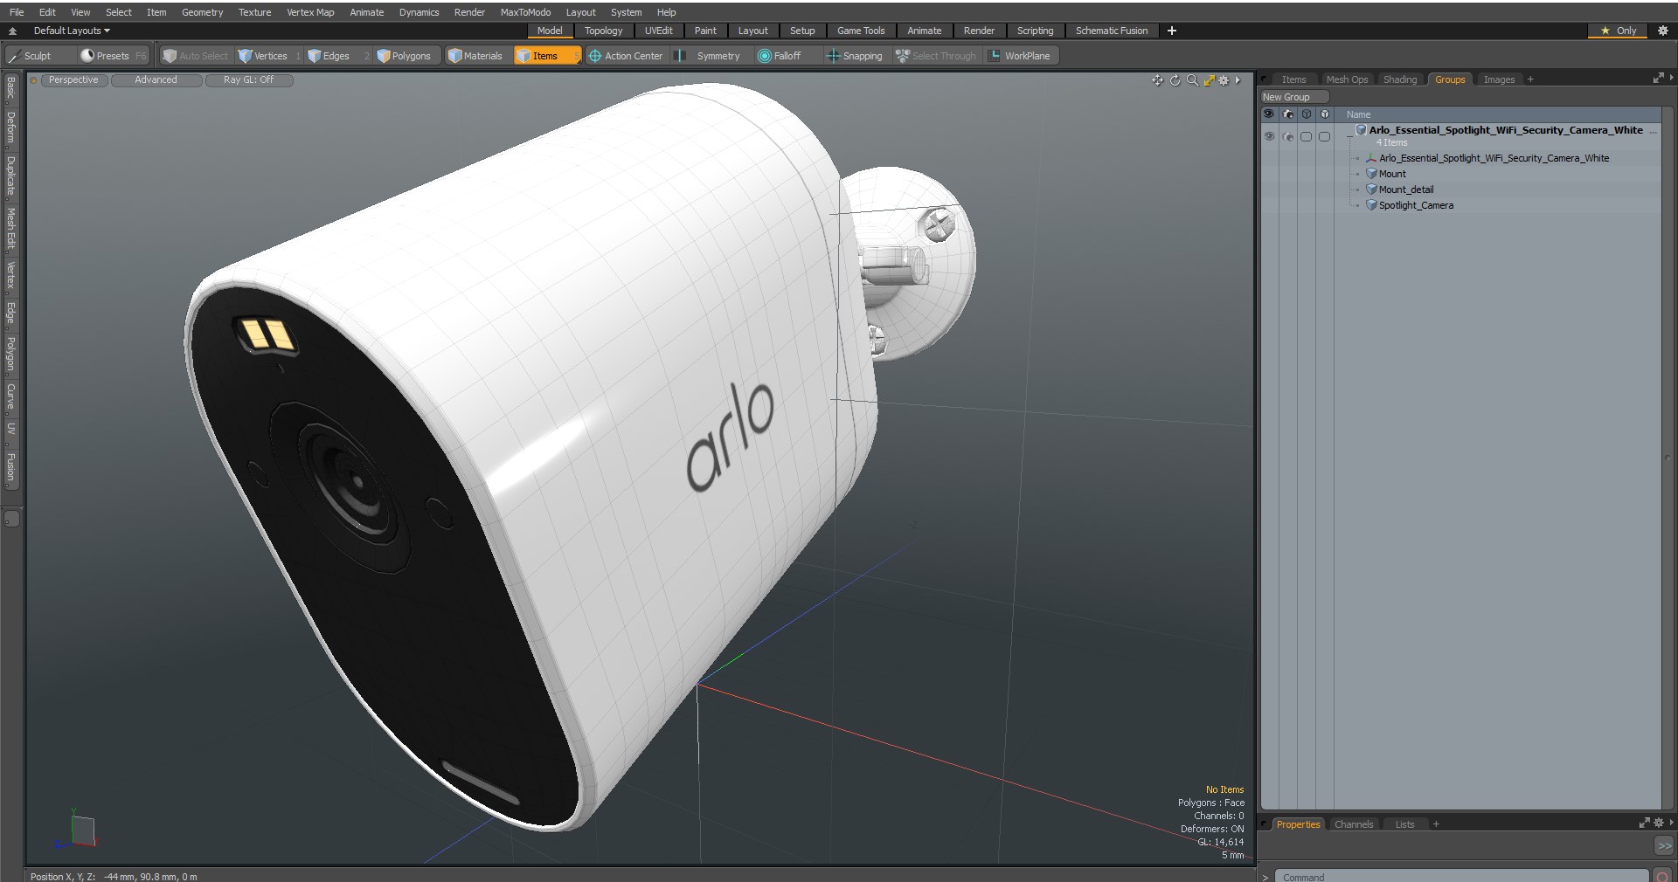Expand the Groups panel to full size

tap(1658, 79)
